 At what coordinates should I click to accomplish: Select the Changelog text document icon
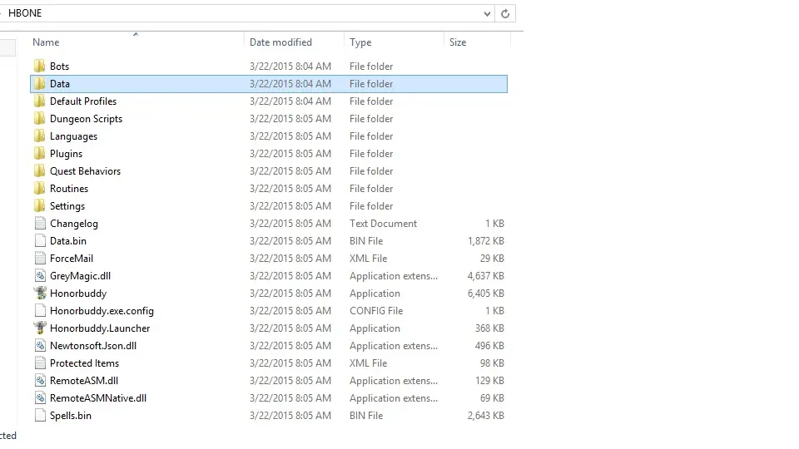[40, 224]
